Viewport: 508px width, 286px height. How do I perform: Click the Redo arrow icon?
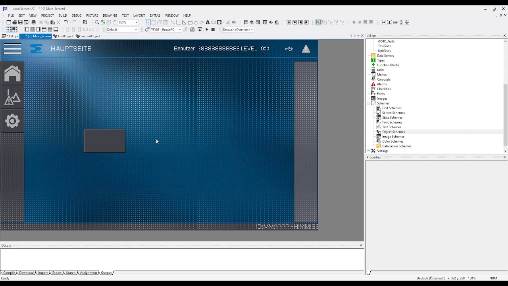(x=74, y=22)
